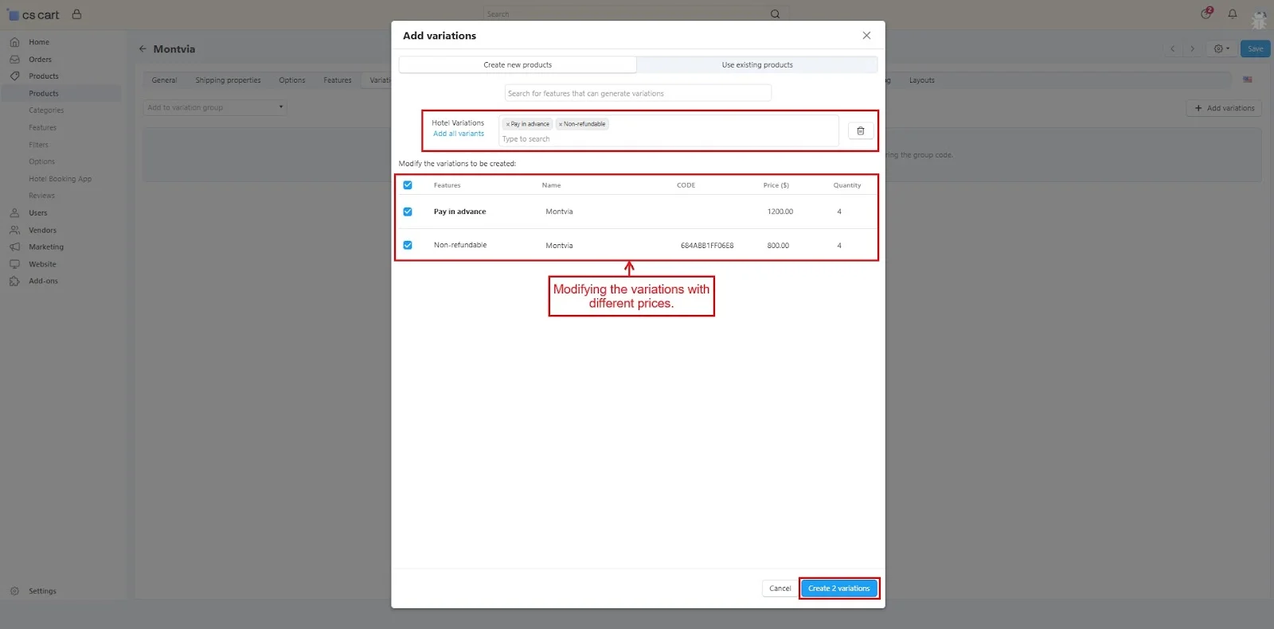
Task: Focus the search for features field
Action: (637, 94)
